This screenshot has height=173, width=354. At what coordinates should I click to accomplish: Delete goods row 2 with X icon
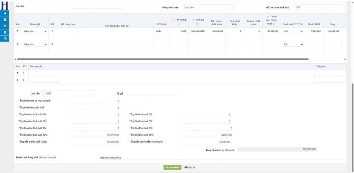[18, 44]
